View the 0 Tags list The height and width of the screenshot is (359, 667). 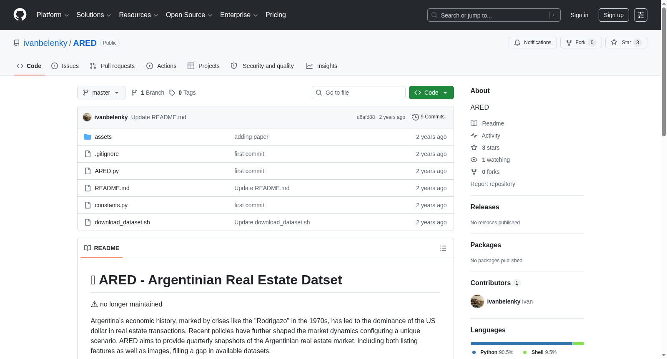click(x=182, y=93)
